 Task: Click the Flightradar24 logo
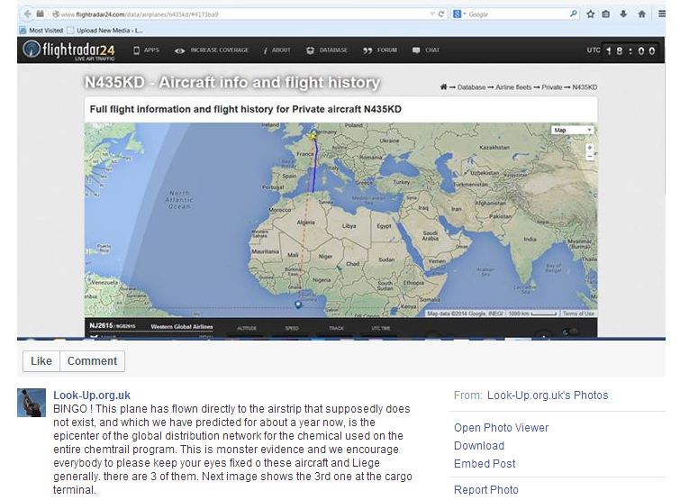[x=69, y=51]
